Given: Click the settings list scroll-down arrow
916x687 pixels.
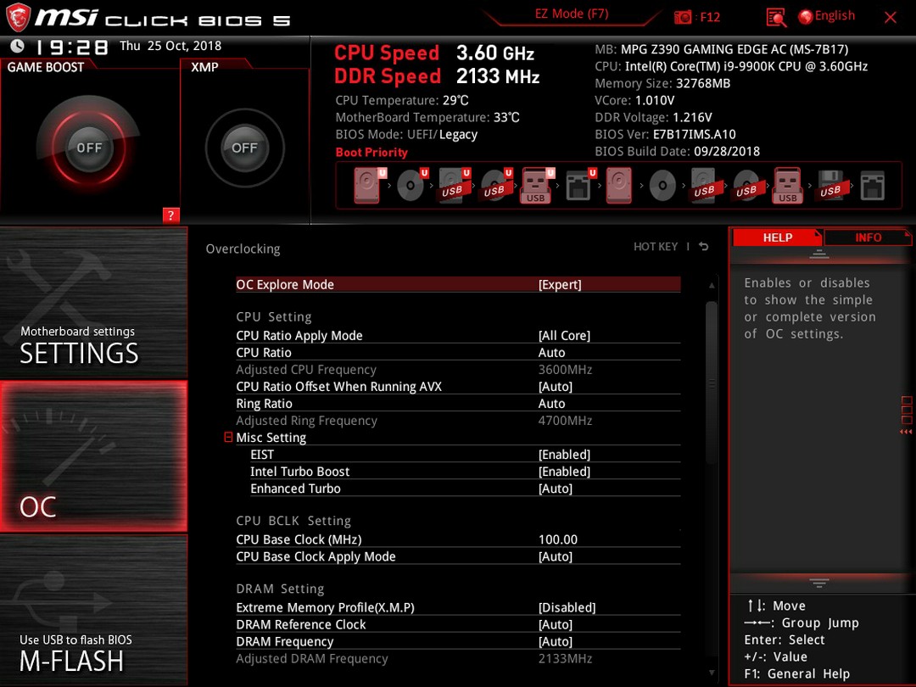Looking at the screenshot, I should 712,673.
